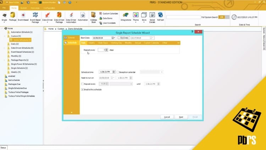Open the Start Date calendar dropdown
266x150 pixels.
pos(113,38)
